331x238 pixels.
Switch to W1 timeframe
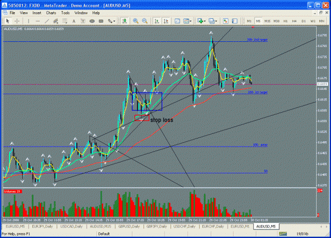click(312, 21)
